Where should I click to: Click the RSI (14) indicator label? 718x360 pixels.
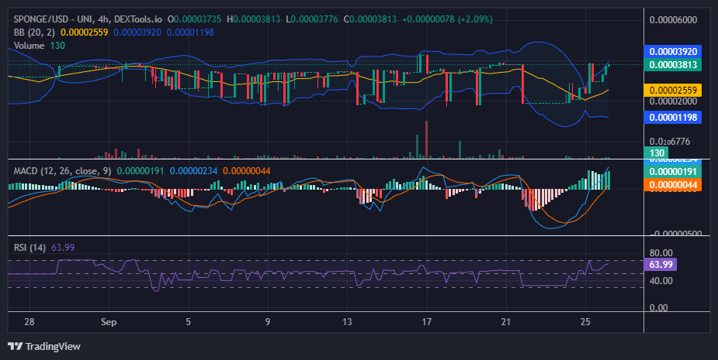29,248
